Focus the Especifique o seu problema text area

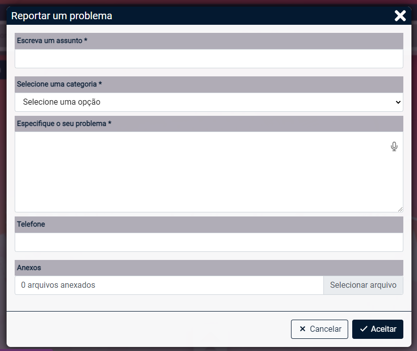209,172
